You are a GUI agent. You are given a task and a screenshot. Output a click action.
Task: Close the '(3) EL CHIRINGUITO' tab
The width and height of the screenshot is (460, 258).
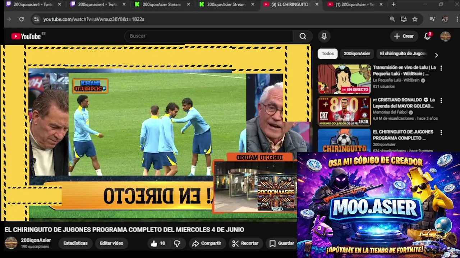coord(317,4)
